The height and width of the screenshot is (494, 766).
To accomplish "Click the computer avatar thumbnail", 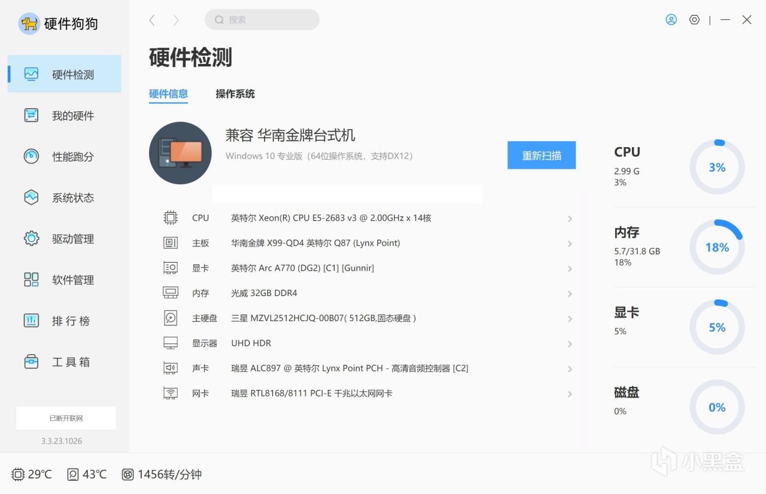I will [180, 153].
